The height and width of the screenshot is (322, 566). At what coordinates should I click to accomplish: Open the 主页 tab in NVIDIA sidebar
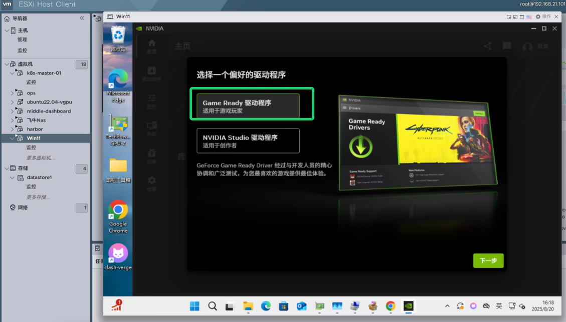click(x=151, y=46)
